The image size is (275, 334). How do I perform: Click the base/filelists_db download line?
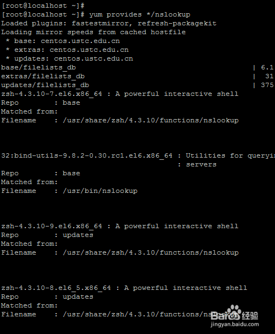[137, 68]
